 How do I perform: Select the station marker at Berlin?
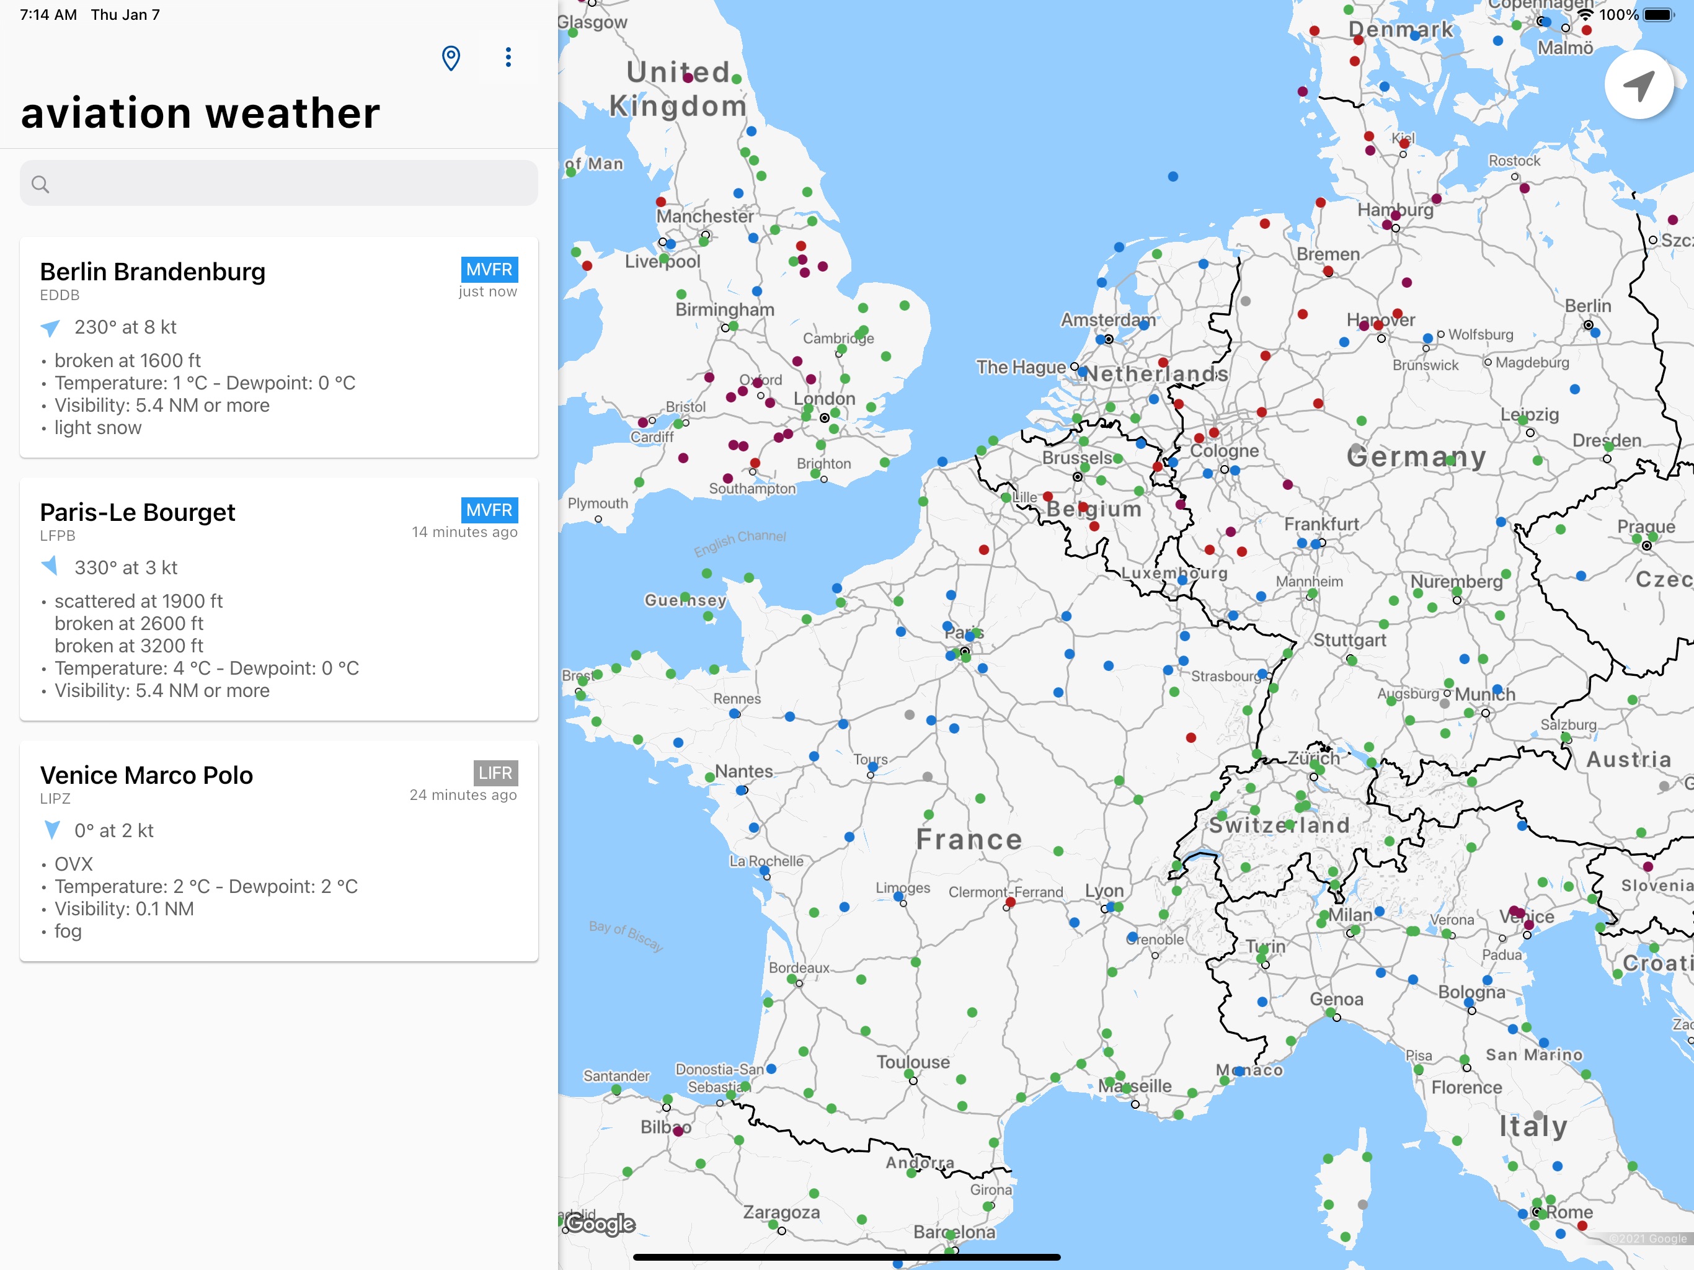(1595, 332)
